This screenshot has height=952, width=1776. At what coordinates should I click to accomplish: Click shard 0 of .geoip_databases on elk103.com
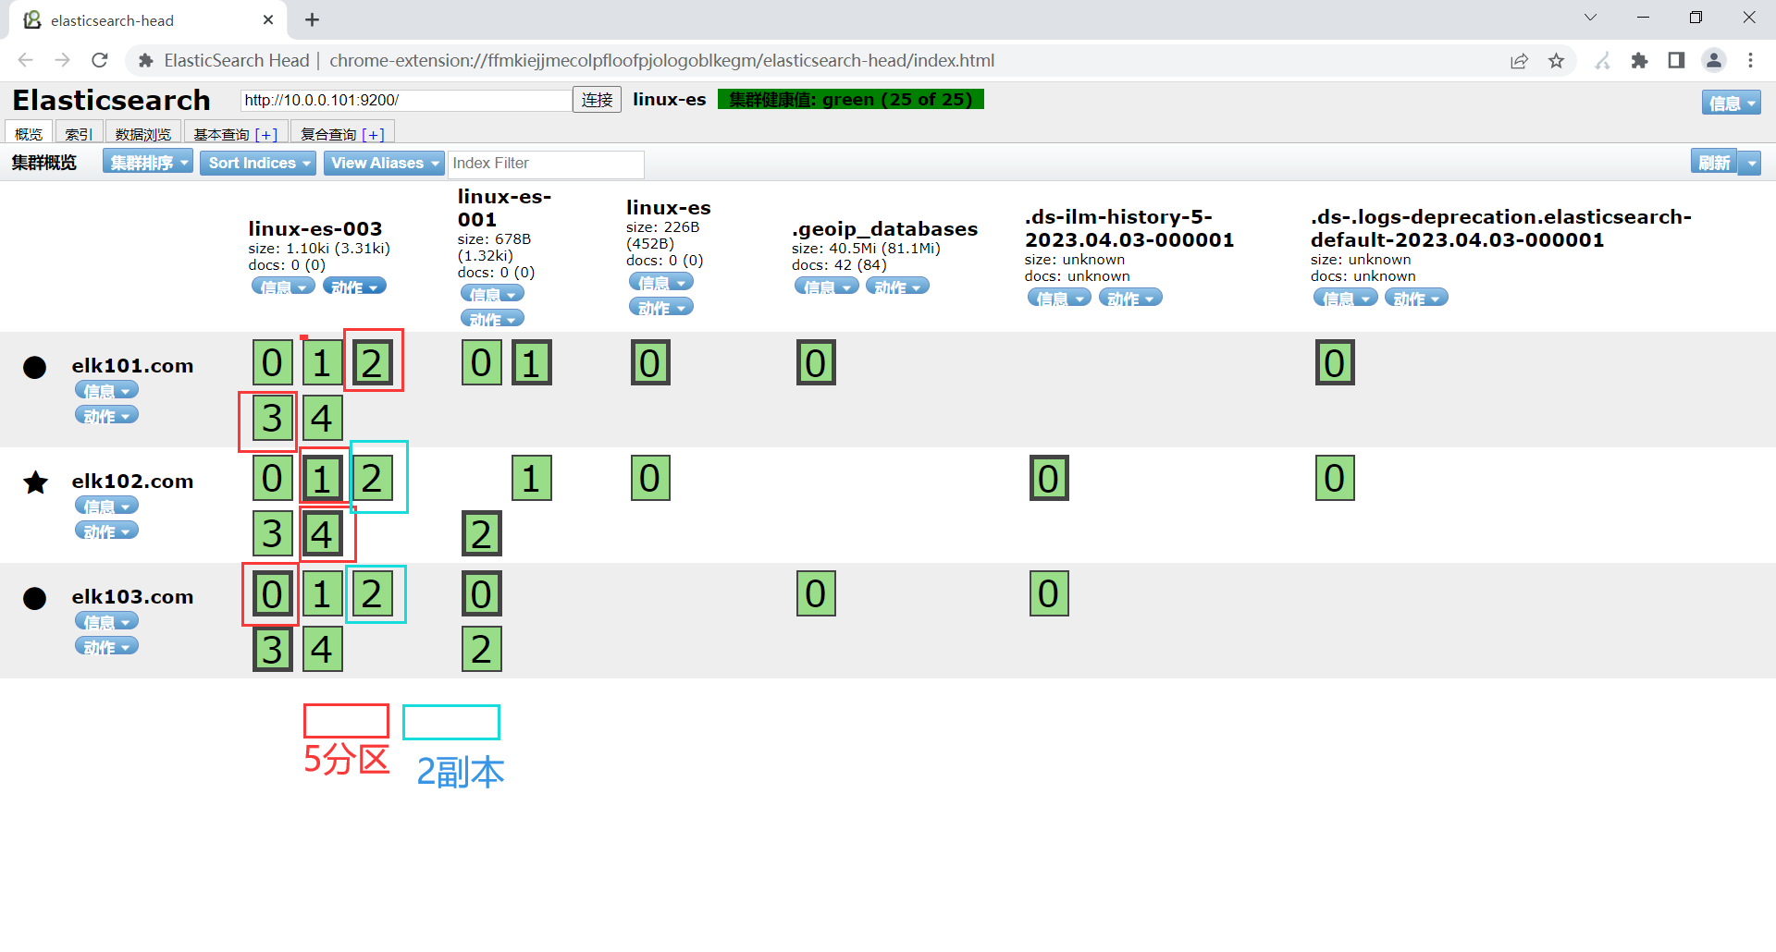(x=815, y=593)
